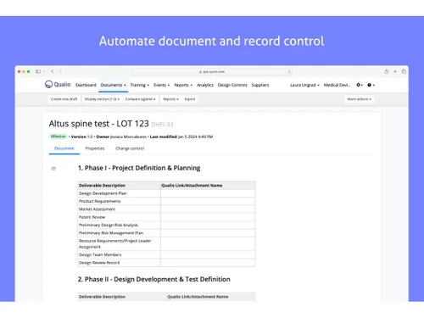The image size is (424, 318).
Task: Switch to the Document tab
Action: tap(64, 148)
